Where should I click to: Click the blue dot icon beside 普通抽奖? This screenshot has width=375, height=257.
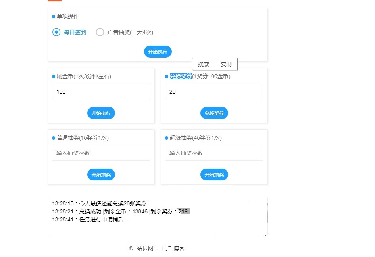point(53,138)
